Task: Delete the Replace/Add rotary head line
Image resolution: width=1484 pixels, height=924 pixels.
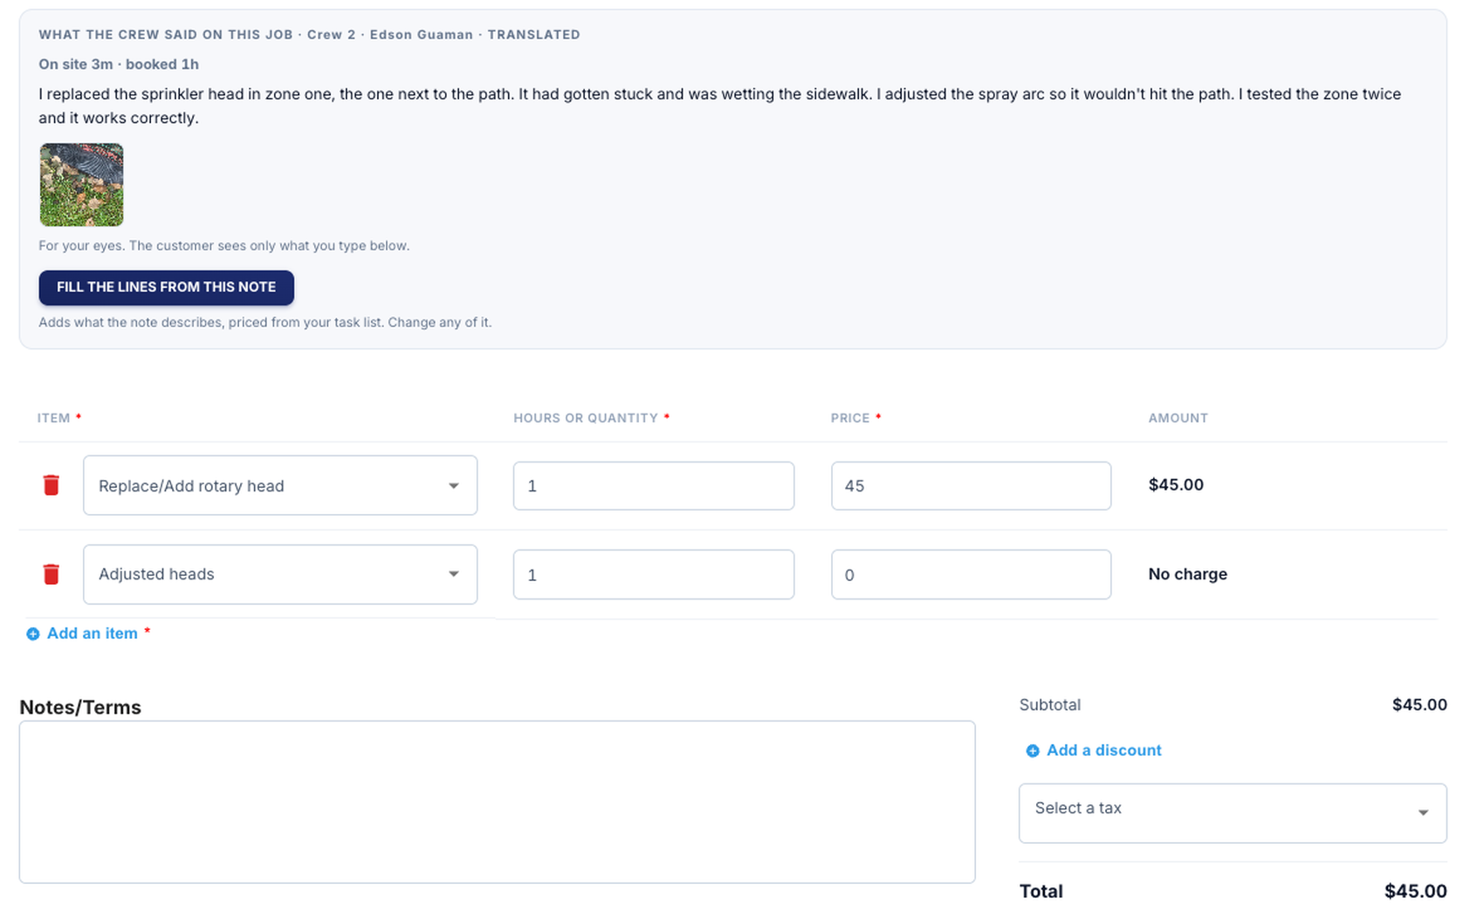Action: (52, 485)
